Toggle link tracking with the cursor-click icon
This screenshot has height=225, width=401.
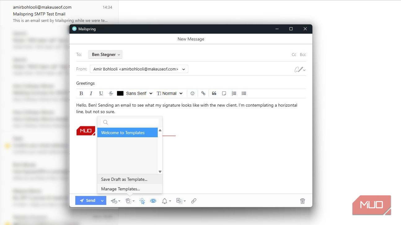point(142,201)
